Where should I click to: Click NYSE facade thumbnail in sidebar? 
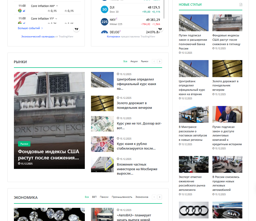click(227, 23)
